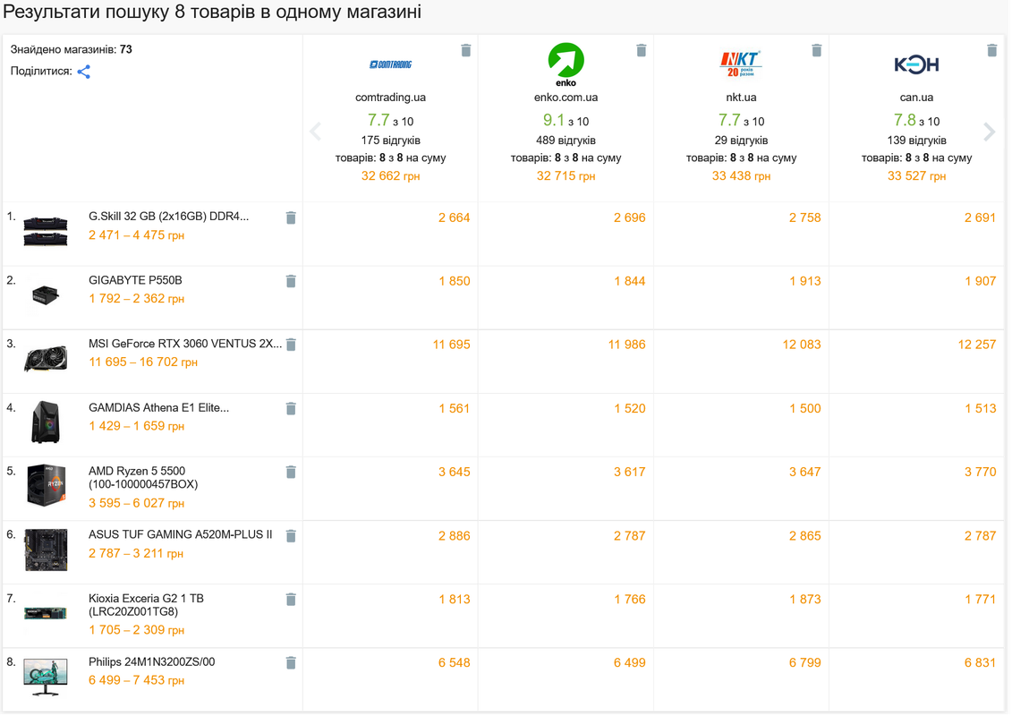Open enko.com.ua store link
1012x716 pixels.
[566, 98]
